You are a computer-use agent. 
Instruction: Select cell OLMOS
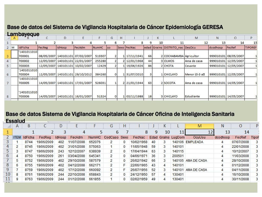[x=174, y=61]
